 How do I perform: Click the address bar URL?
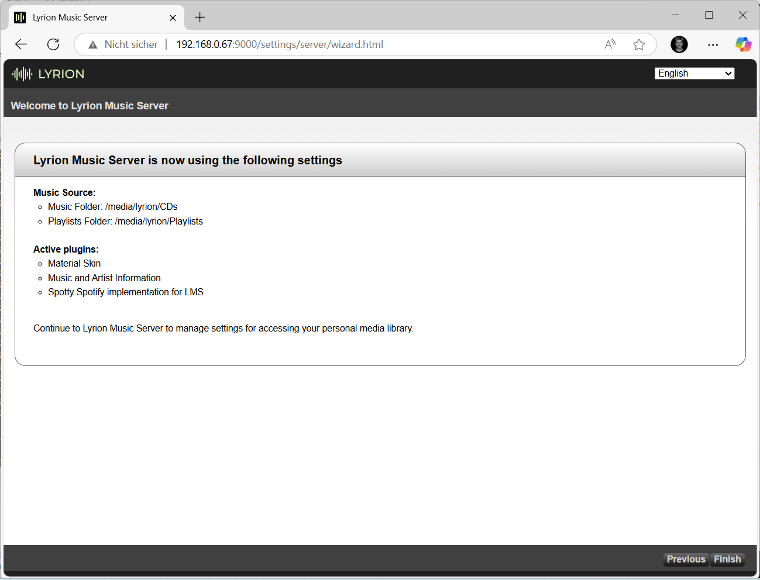[x=280, y=44]
